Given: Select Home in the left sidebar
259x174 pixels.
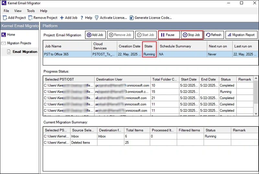Looking at the screenshot, I should click(11, 35).
